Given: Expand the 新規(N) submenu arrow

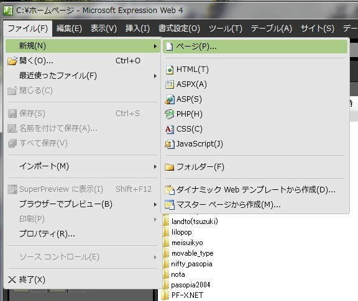Looking at the screenshot, I should 155,47.
